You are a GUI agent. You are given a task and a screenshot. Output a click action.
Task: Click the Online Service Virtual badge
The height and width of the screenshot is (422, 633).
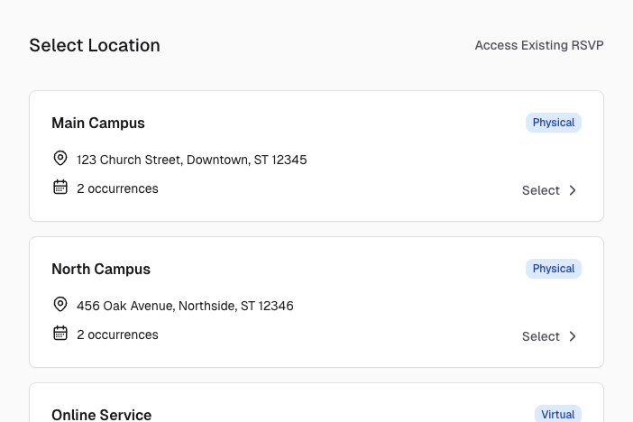557,415
